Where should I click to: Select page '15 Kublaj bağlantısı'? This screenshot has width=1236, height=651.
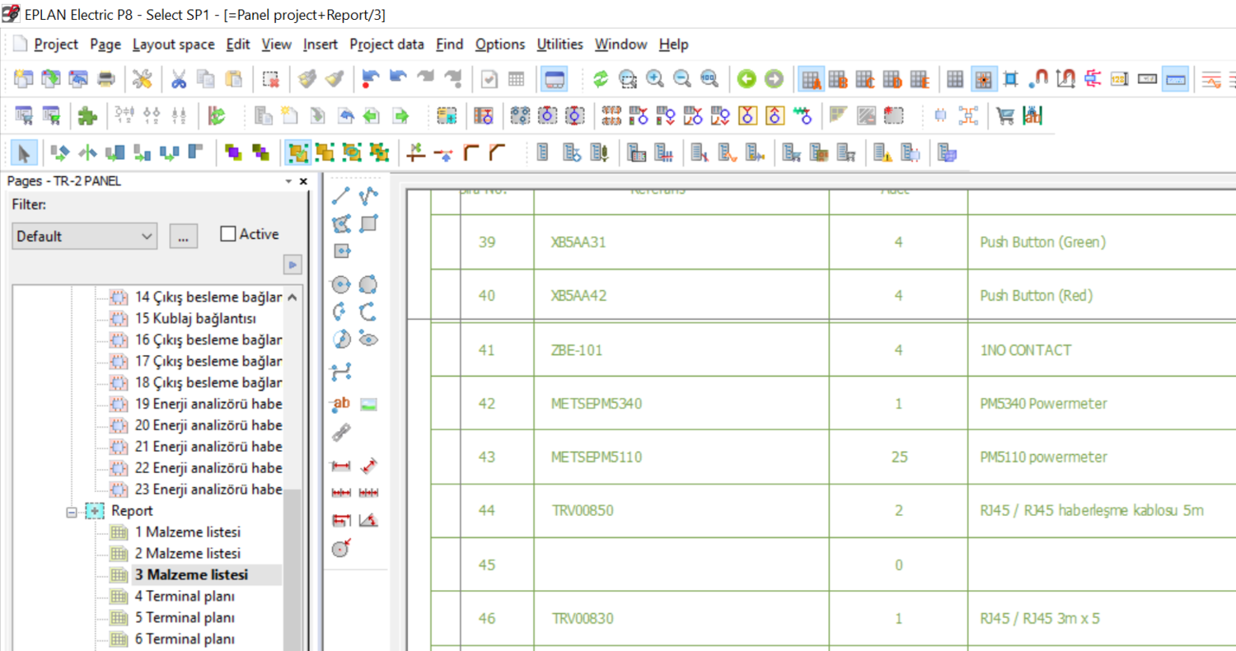click(x=196, y=319)
